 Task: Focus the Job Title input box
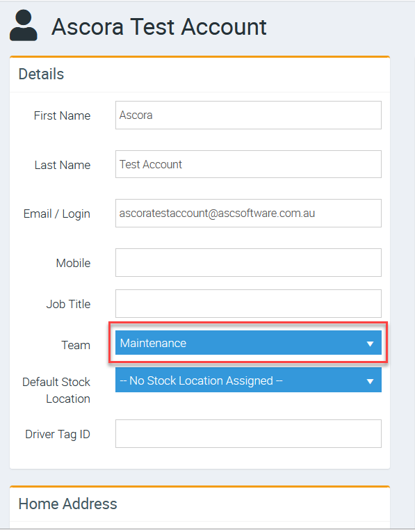(x=248, y=303)
